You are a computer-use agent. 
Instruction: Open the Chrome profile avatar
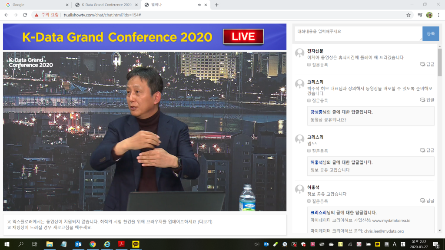click(x=429, y=15)
